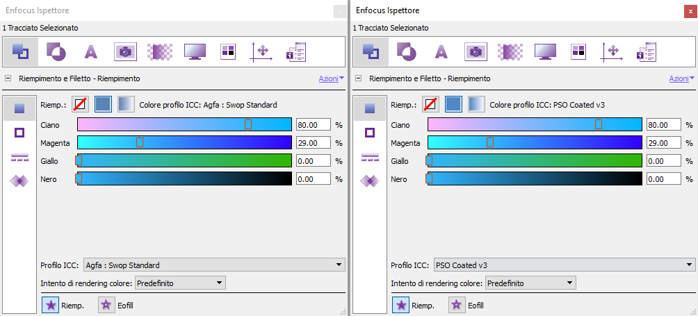Select Stroke outline sidebar icon in right inspector

tap(370, 133)
